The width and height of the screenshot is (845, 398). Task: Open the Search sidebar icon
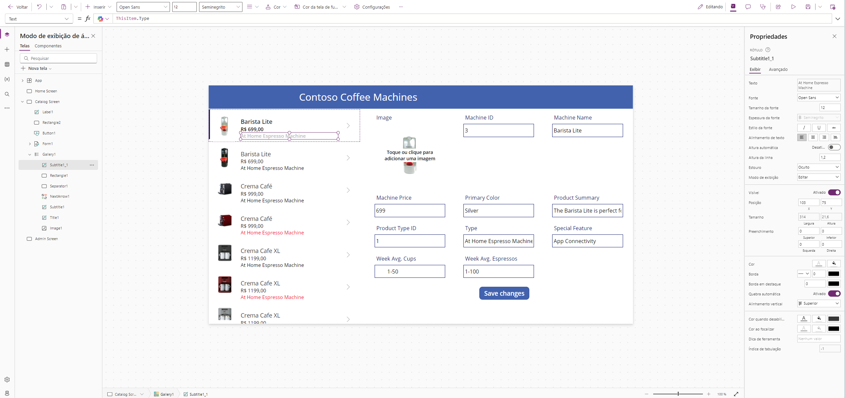(x=7, y=94)
